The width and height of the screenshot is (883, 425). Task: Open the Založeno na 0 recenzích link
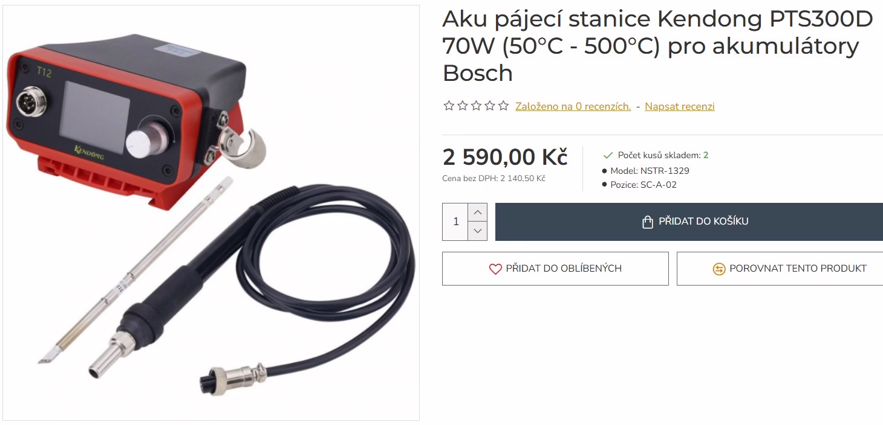click(x=573, y=107)
